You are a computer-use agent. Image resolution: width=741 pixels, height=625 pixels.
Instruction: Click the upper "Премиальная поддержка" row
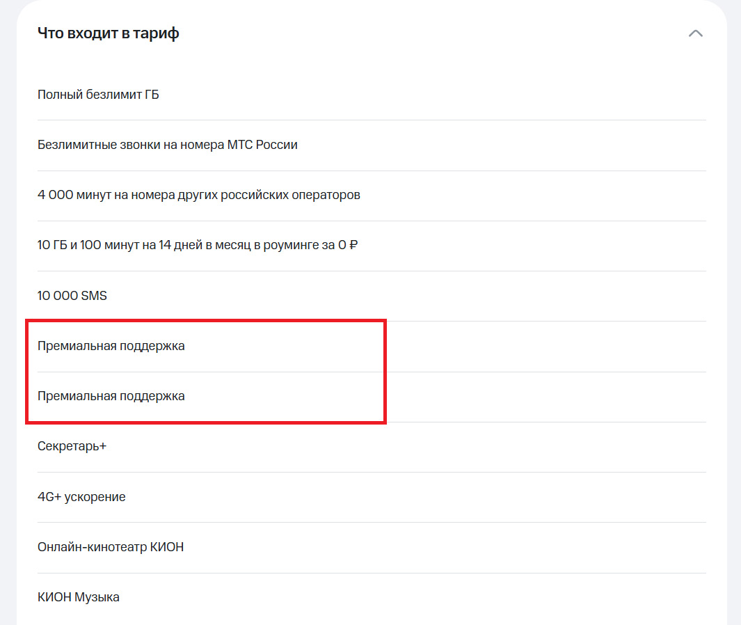pos(111,346)
